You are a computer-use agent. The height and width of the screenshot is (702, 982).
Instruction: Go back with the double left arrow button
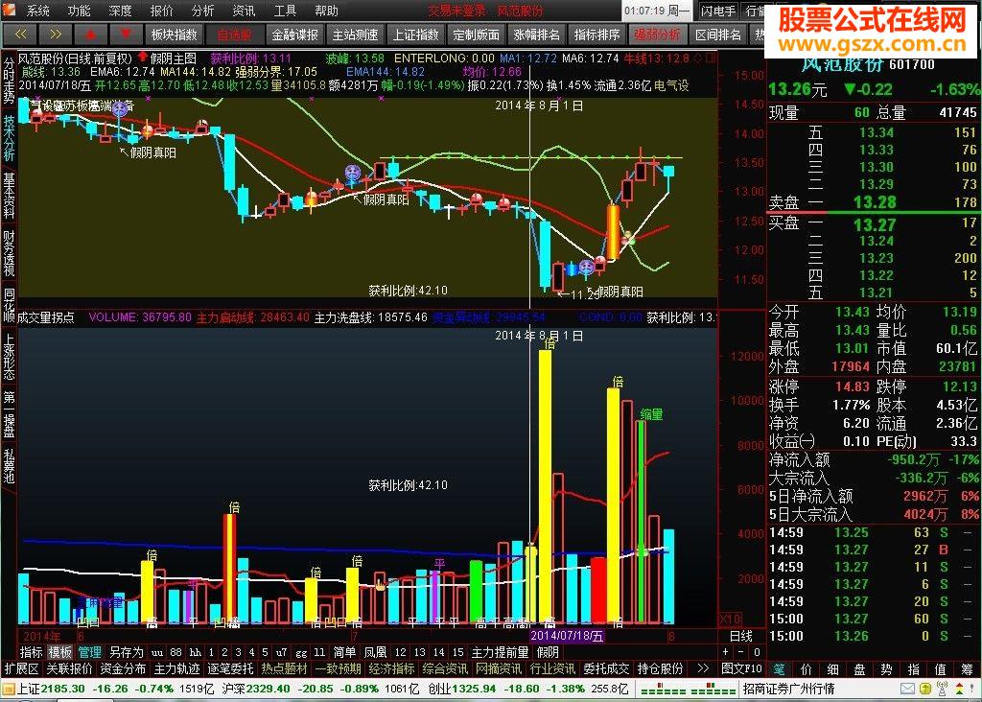20,34
